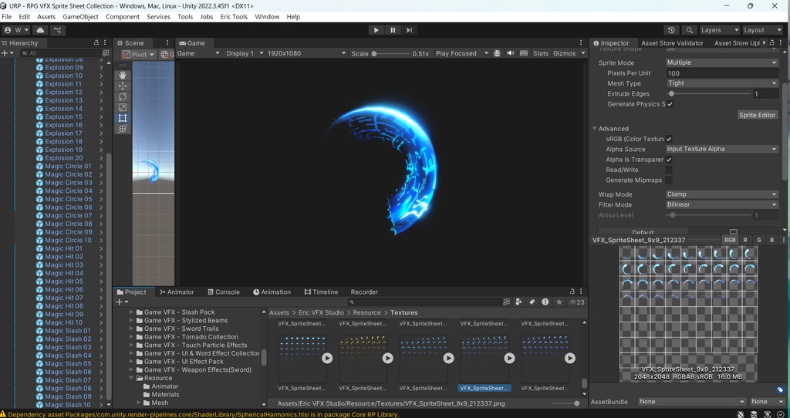Toggle Frame Debugger bug icon in Game view
The image size is (790, 418).
498,53
